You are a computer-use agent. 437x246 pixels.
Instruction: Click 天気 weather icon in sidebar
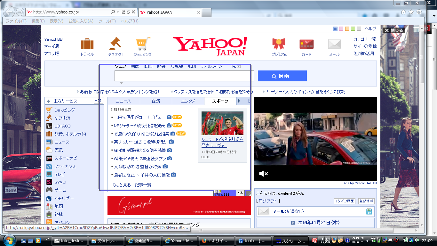click(49, 150)
